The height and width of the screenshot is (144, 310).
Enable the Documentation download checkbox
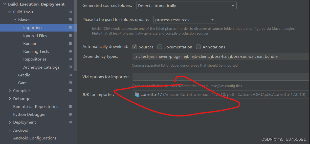tap(160, 47)
